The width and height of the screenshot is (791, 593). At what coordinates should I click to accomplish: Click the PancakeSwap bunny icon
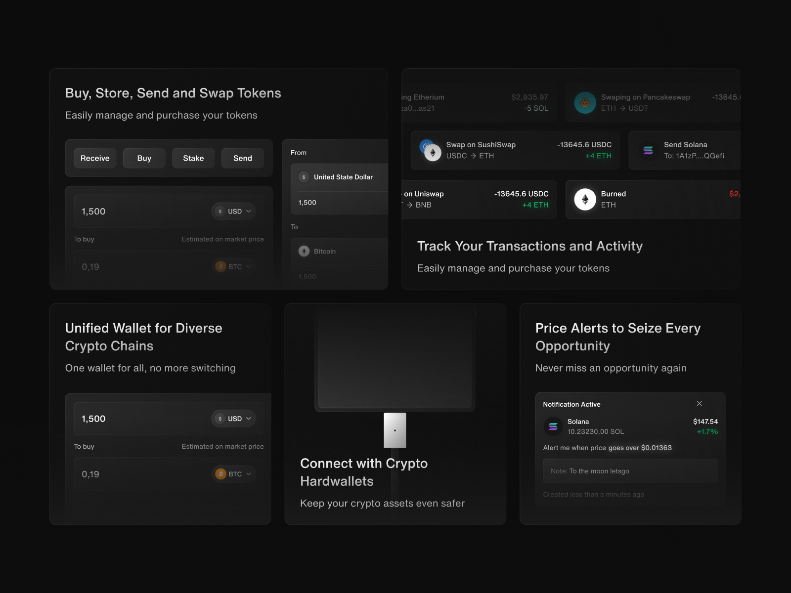pyautogui.click(x=585, y=103)
